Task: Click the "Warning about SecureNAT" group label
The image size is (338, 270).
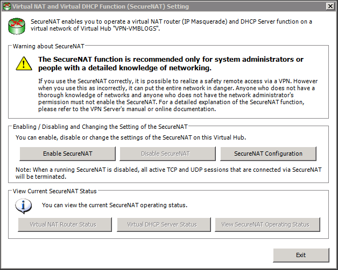Action: (48, 47)
